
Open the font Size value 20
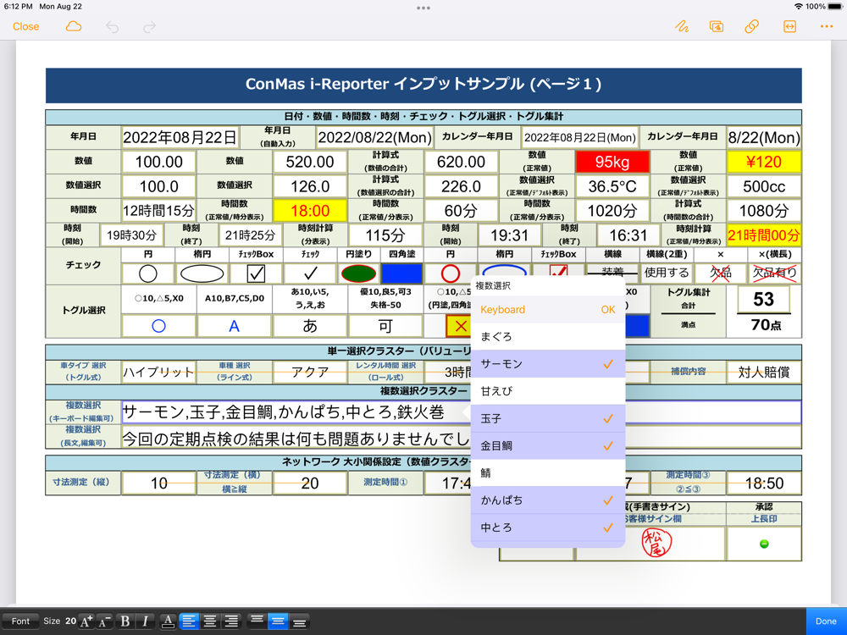coord(71,621)
